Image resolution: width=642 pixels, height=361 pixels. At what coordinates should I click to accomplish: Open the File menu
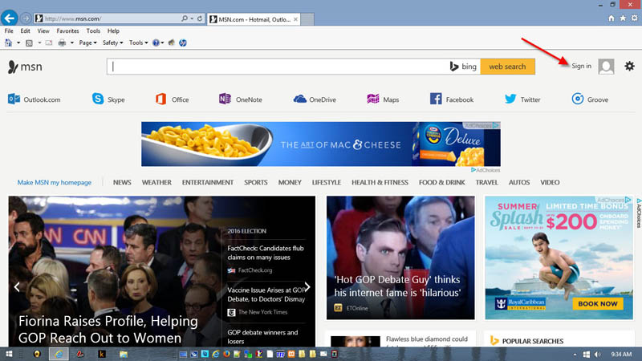pos(9,31)
